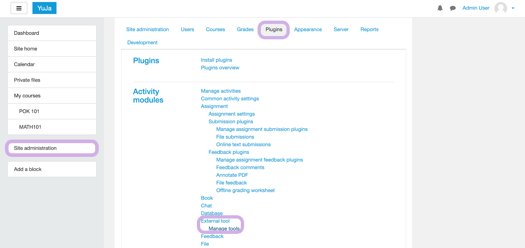Go to the Reports tab
The height and width of the screenshot is (248, 525).
click(x=369, y=29)
